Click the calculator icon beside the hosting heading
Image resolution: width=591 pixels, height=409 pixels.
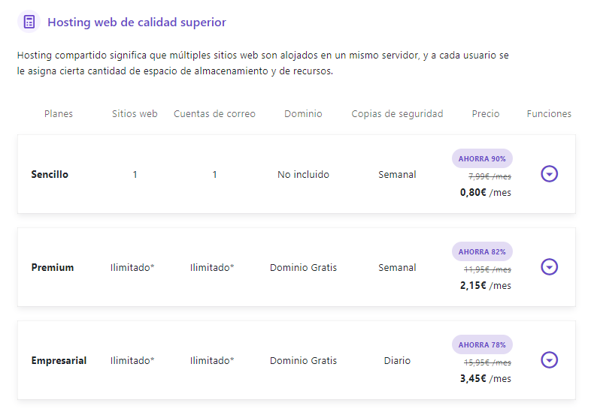[x=29, y=22]
